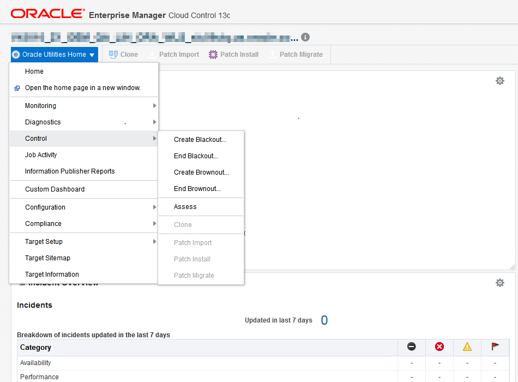The height and width of the screenshot is (382, 518).
Task: Open the Monitoring menu entry
Action: coord(83,106)
